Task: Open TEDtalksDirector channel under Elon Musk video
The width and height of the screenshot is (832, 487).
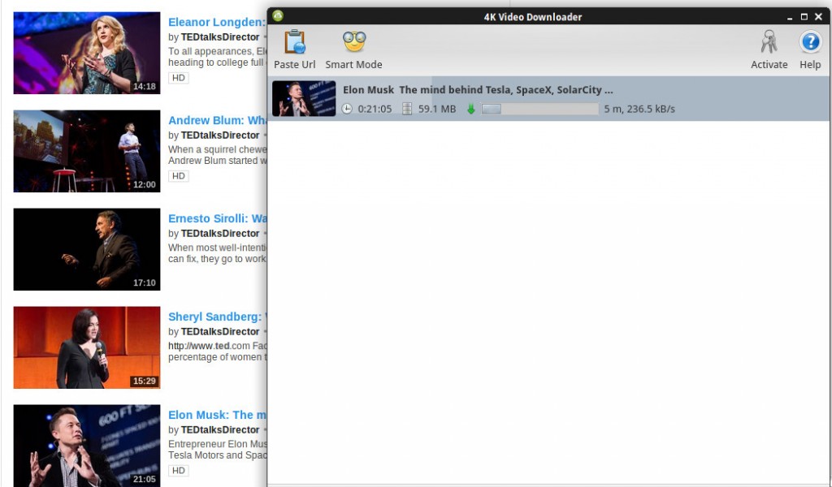Action: click(x=220, y=429)
